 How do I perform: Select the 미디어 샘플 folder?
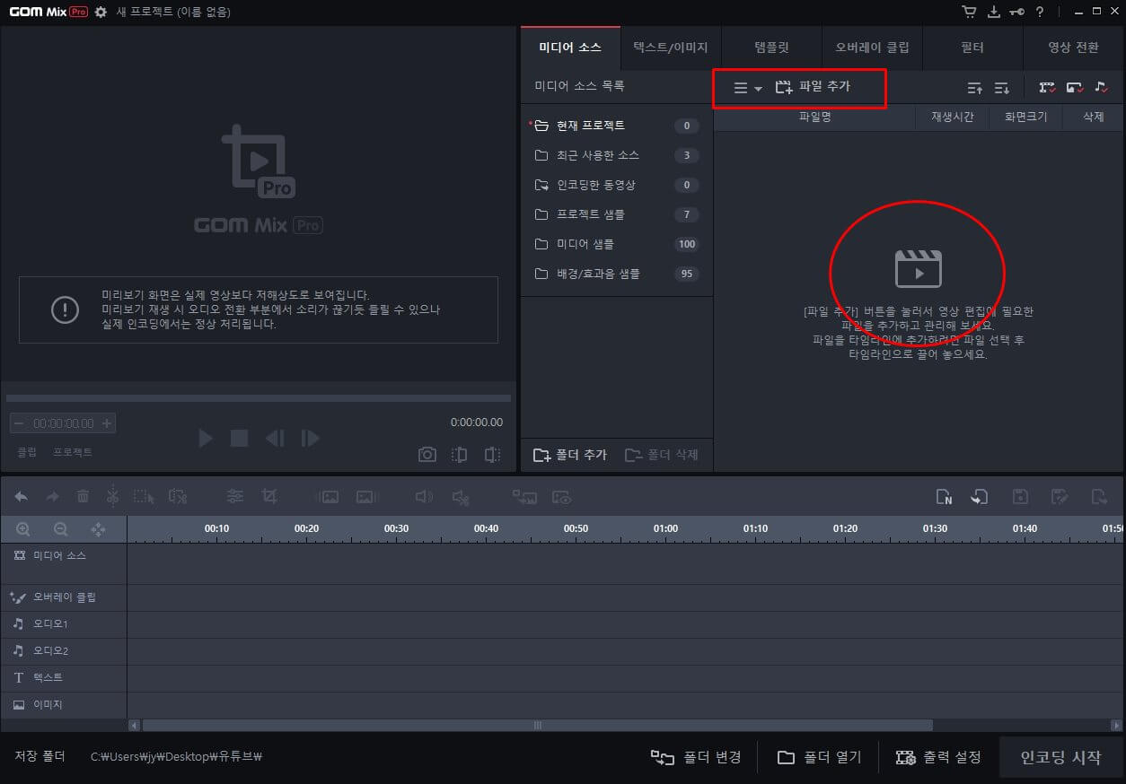coord(616,244)
